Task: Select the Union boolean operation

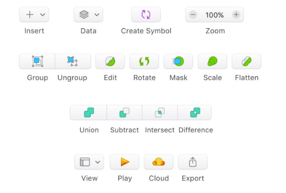Action: [x=88, y=112]
